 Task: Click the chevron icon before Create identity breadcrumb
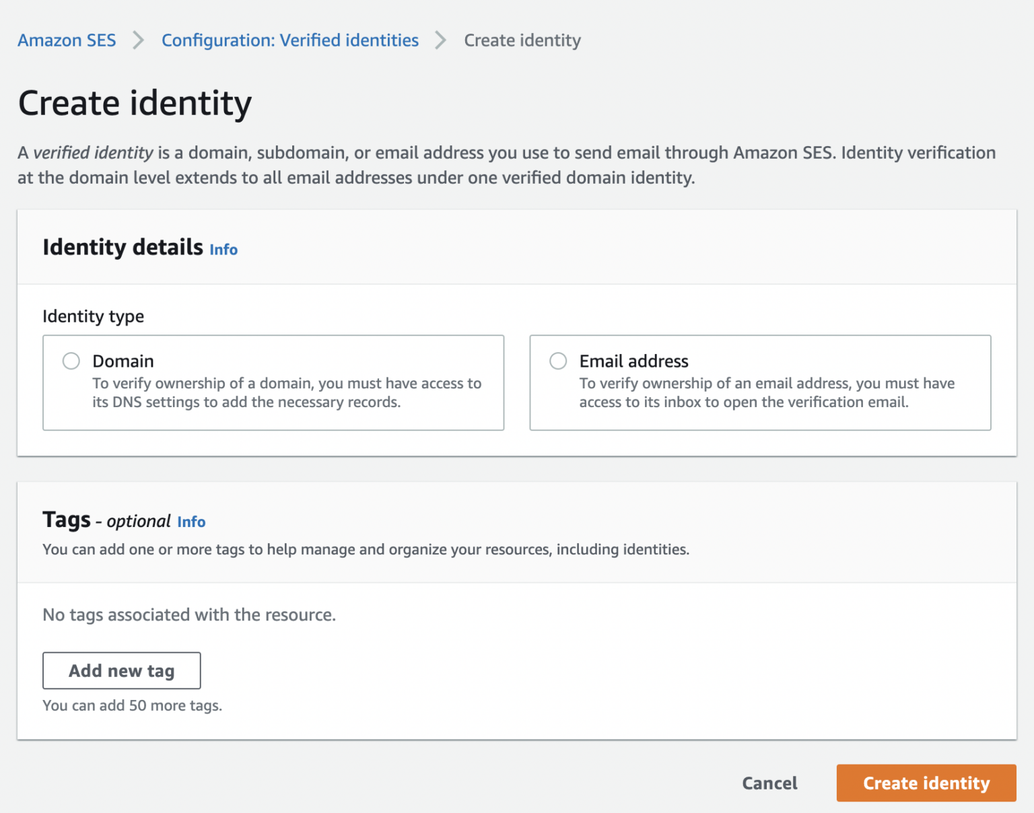click(441, 40)
